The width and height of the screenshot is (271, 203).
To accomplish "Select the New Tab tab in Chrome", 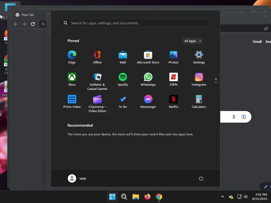I will coord(28,15).
